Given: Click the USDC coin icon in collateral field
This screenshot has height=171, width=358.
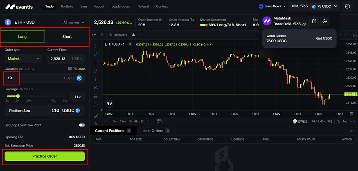Looking at the screenshot, I should click(79, 78).
